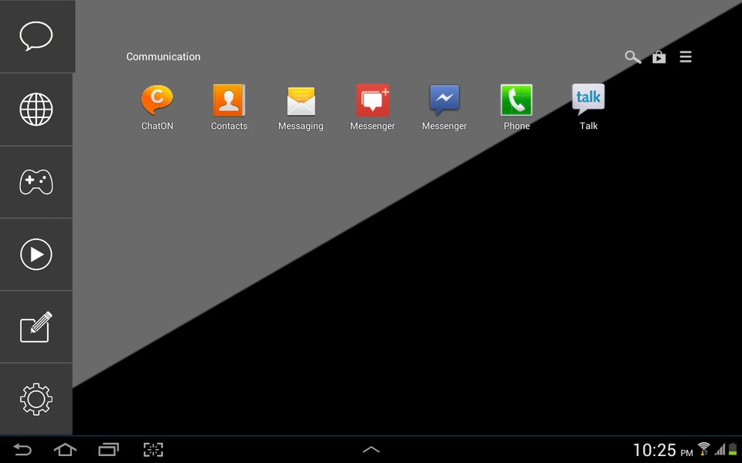The height and width of the screenshot is (463, 742).
Task: Switch to the notes pencil category
Action: (x=36, y=327)
